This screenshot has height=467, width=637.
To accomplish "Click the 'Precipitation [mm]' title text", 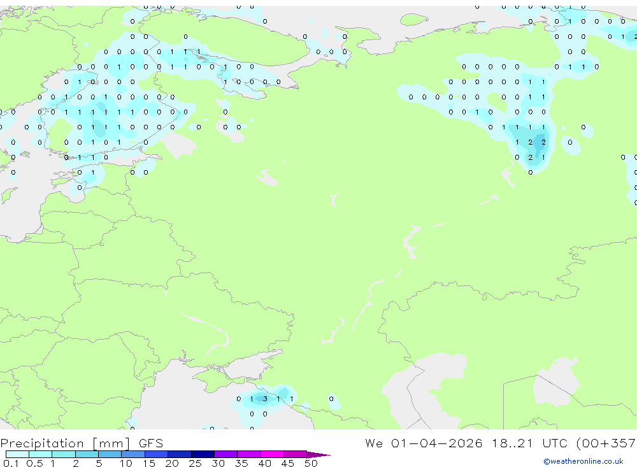I will click(x=65, y=443).
